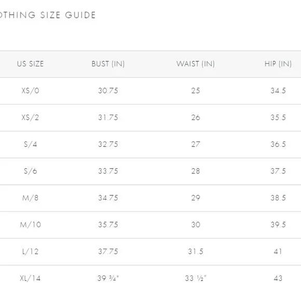Viewport: 301px width, 301px height.
Task: Select the US SIZE column header
Action: pos(30,64)
